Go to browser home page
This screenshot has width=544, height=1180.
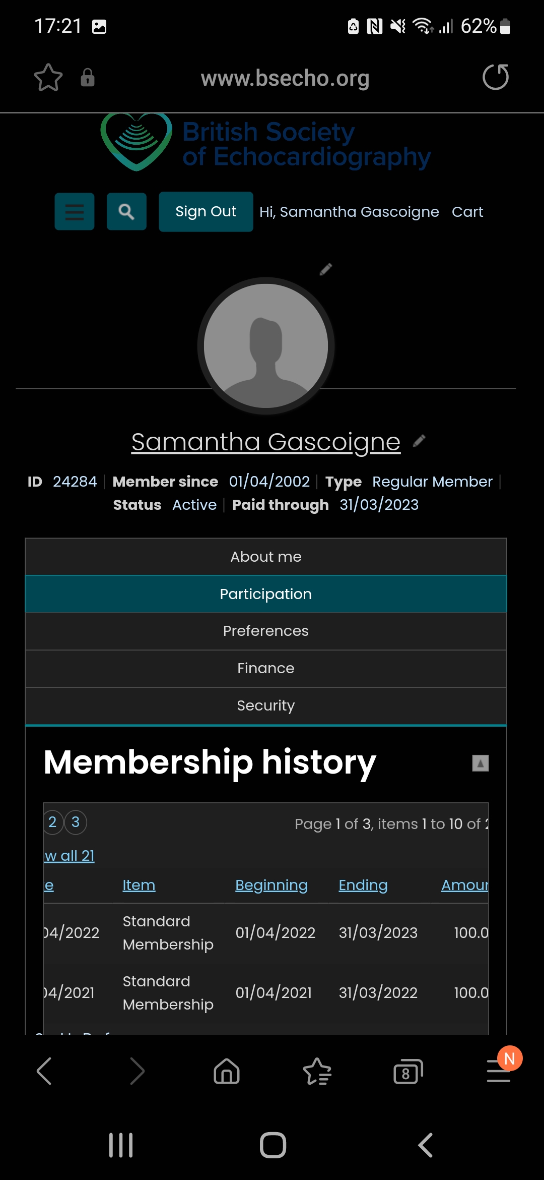227,1071
